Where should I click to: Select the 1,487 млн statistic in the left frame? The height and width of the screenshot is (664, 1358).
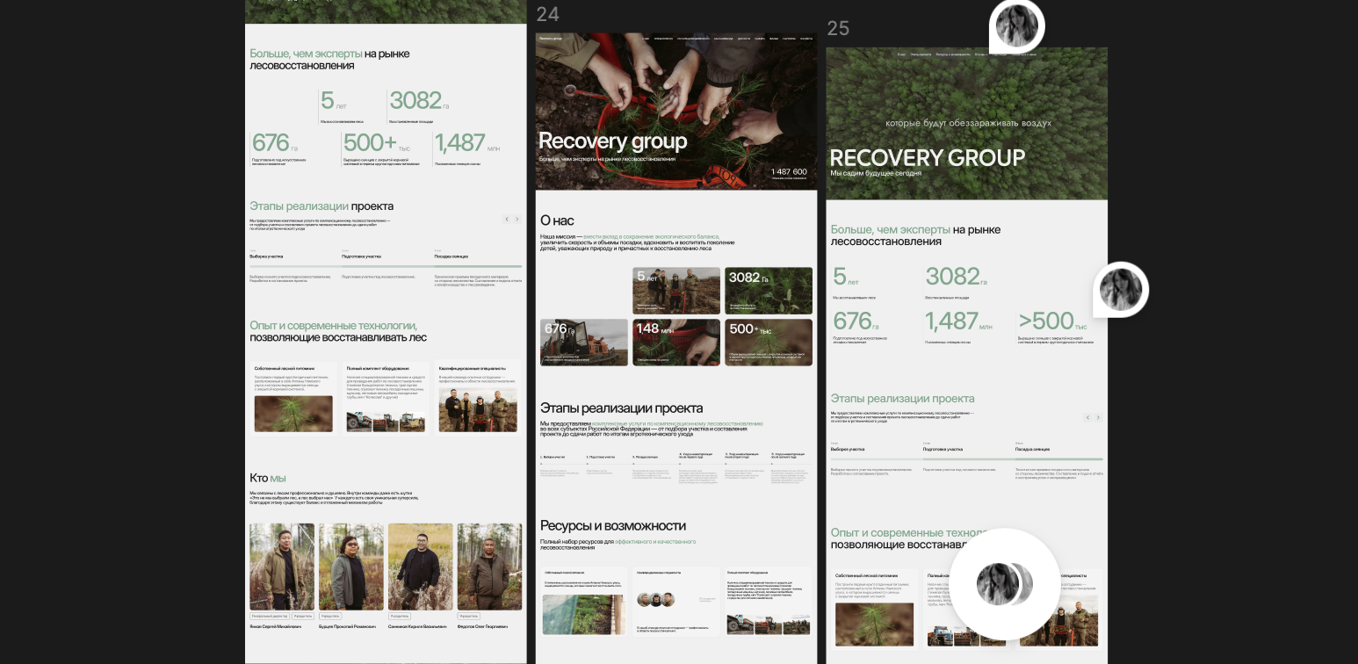click(x=467, y=143)
